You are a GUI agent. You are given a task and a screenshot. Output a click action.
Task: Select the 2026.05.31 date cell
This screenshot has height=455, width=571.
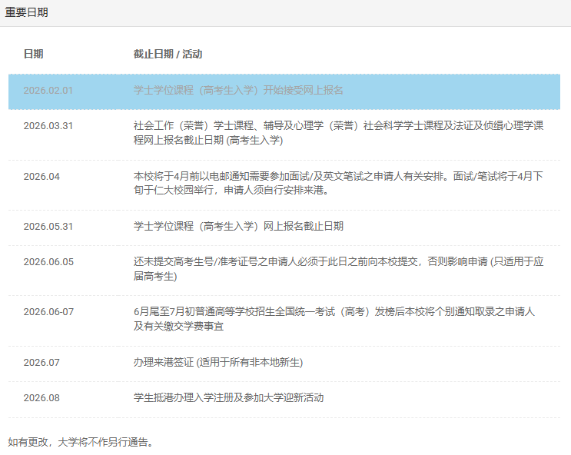coord(48,227)
